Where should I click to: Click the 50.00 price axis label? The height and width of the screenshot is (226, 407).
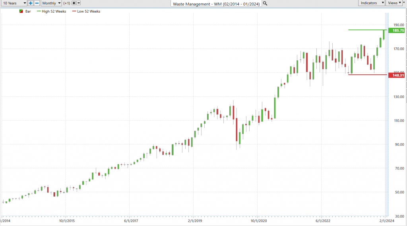tap(399, 192)
